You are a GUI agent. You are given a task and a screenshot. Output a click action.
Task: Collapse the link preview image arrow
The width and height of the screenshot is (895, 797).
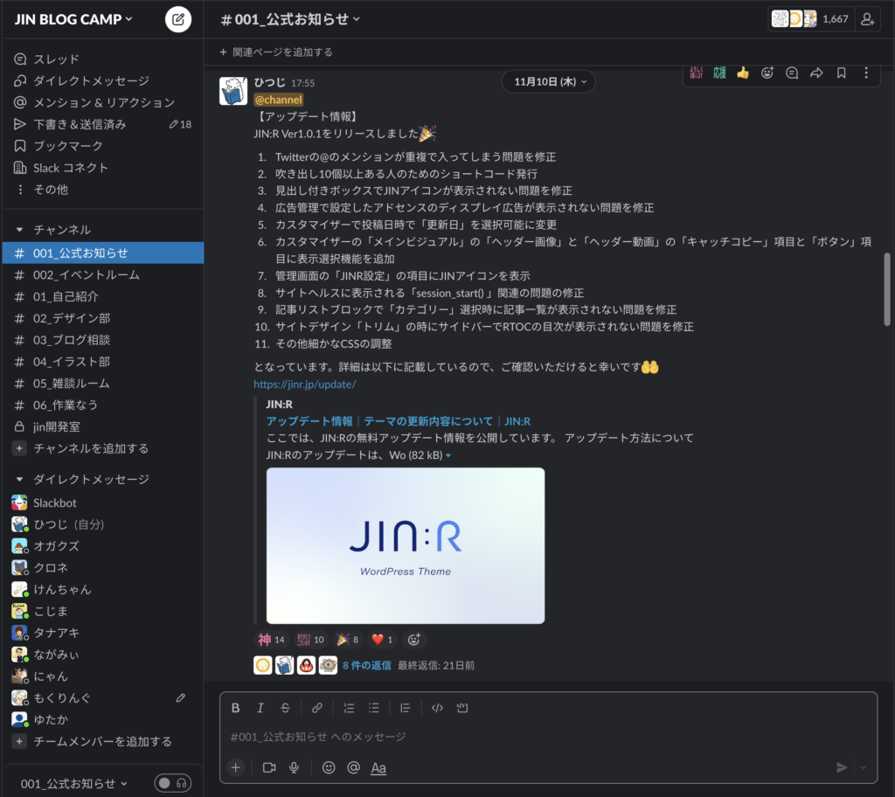tap(448, 455)
